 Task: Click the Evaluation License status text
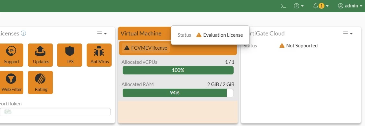(x=223, y=35)
